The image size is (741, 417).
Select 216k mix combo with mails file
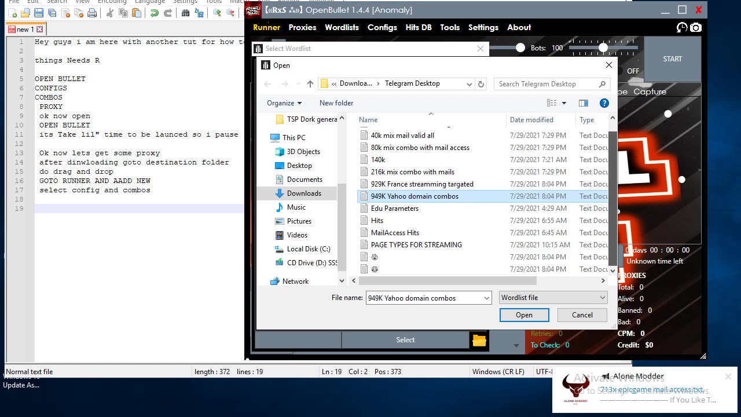point(412,172)
